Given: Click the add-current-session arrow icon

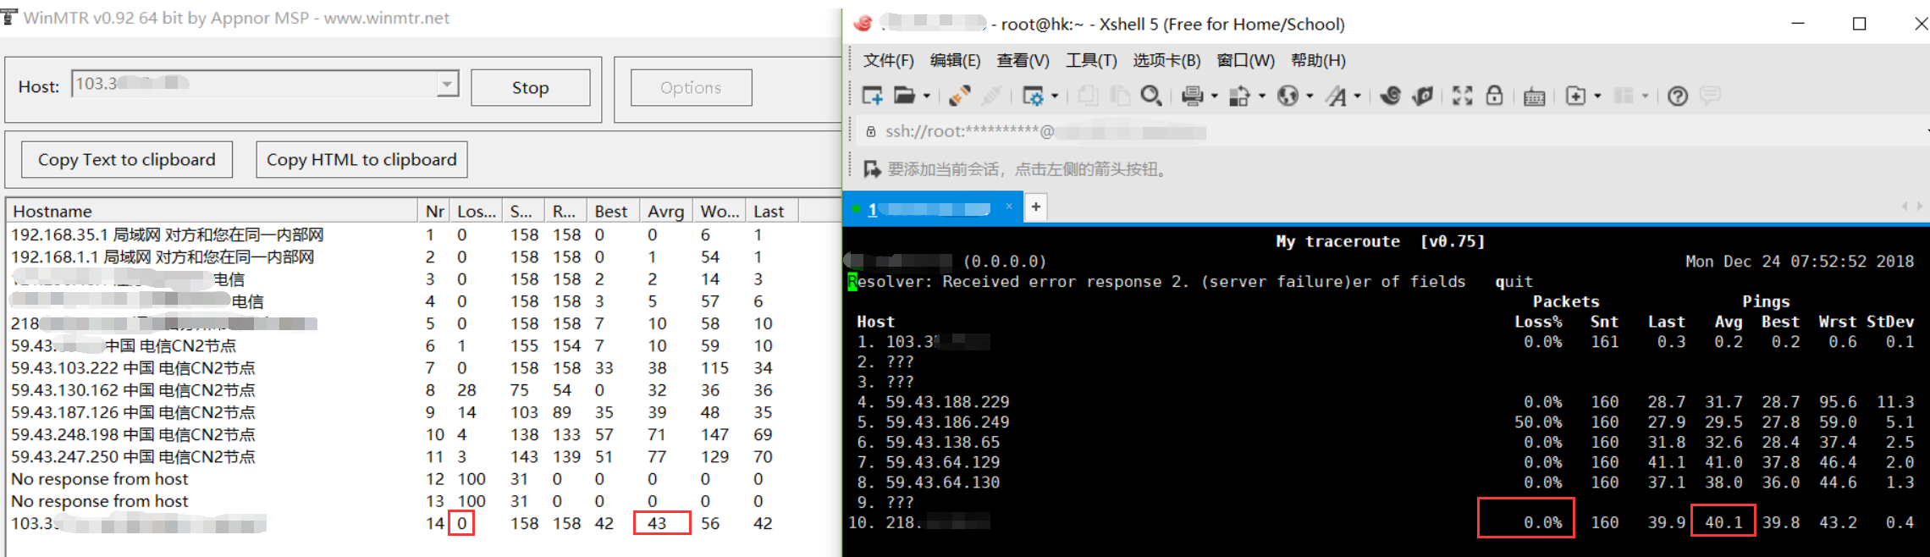Looking at the screenshot, I should pyautogui.click(x=872, y=169).
